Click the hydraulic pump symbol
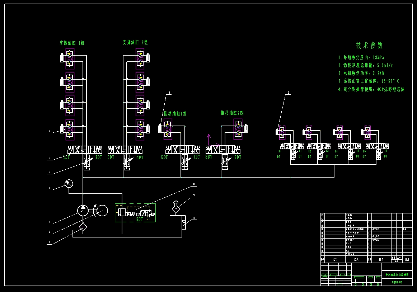417x292 pixels. coord(83,211)
